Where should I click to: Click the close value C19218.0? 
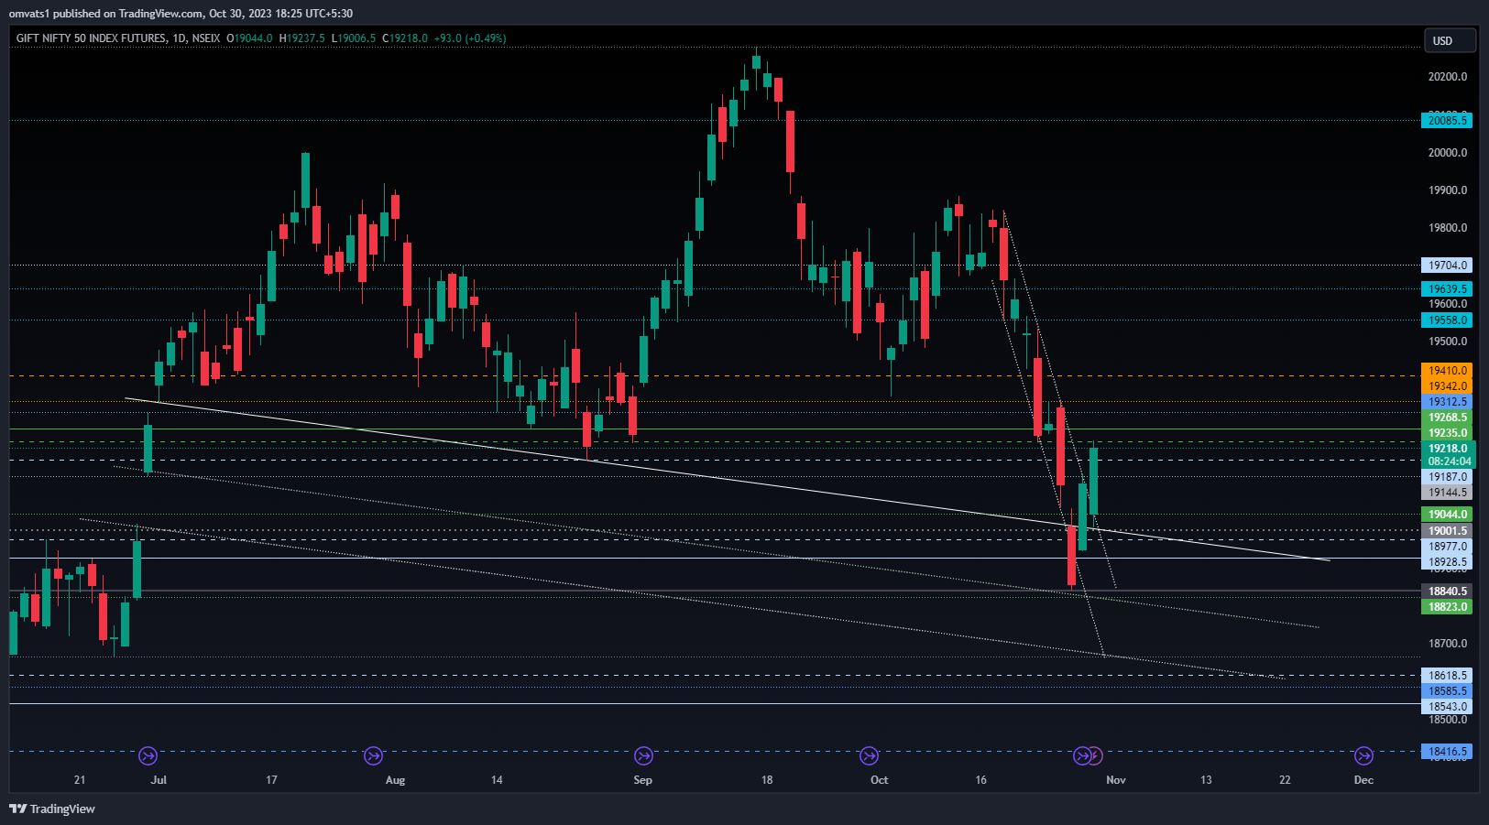405,38
